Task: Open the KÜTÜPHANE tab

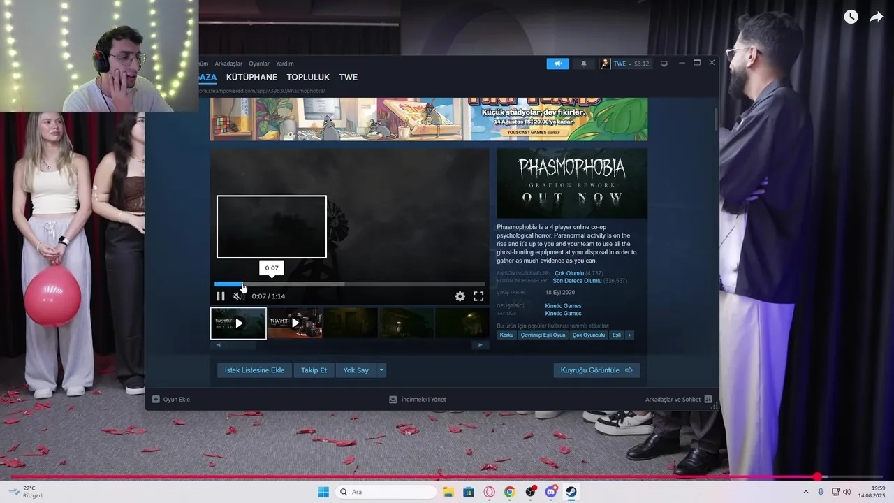Action: [251, 78]
